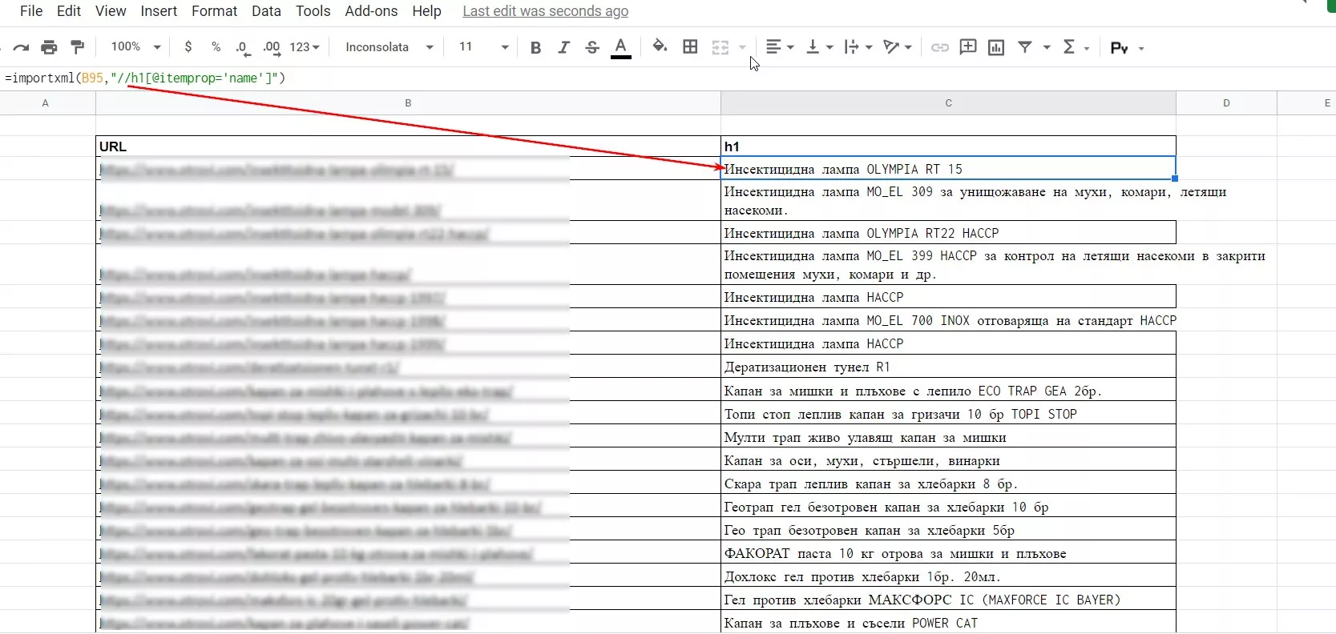Select cell 'Гео трап безотровен капан'
The width and height of the screenshot is (1336, 634).
click(x=948, y=531)
